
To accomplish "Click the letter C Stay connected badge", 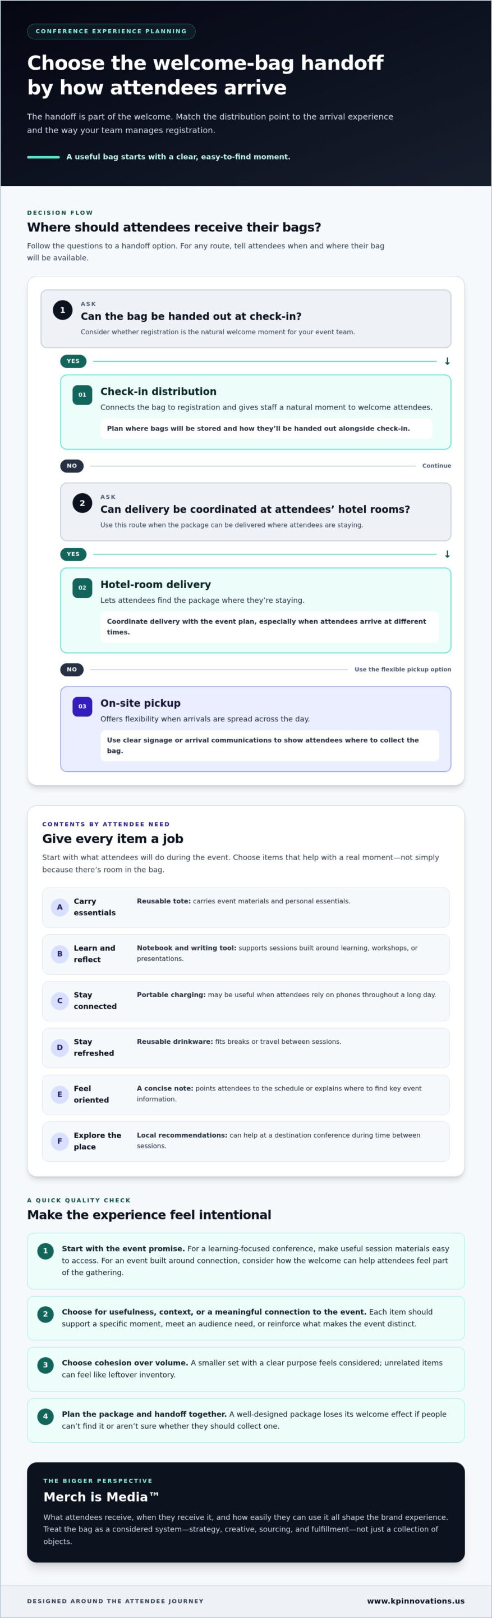I will 59,1001.
